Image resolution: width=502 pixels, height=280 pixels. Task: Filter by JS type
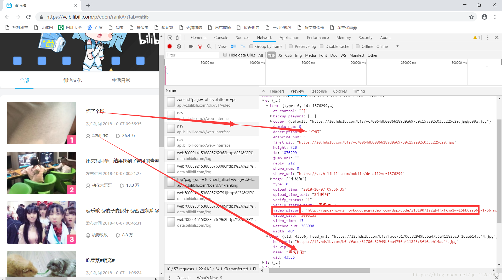click(x=280, y=55)
